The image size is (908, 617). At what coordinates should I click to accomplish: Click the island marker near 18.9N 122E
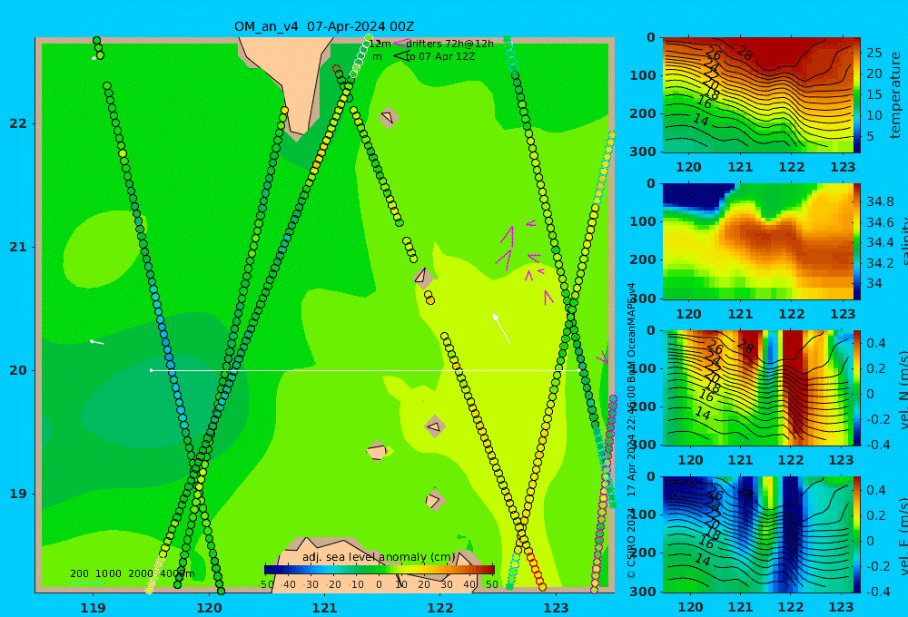coord(434,500)
